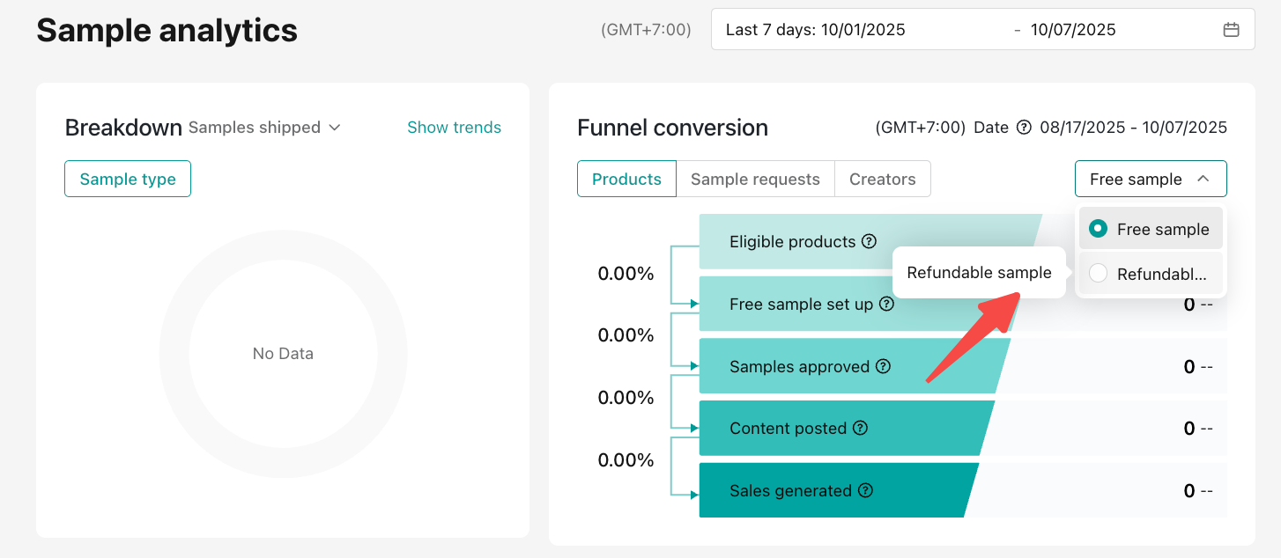Click help icon next to Free sample set up

887,304
